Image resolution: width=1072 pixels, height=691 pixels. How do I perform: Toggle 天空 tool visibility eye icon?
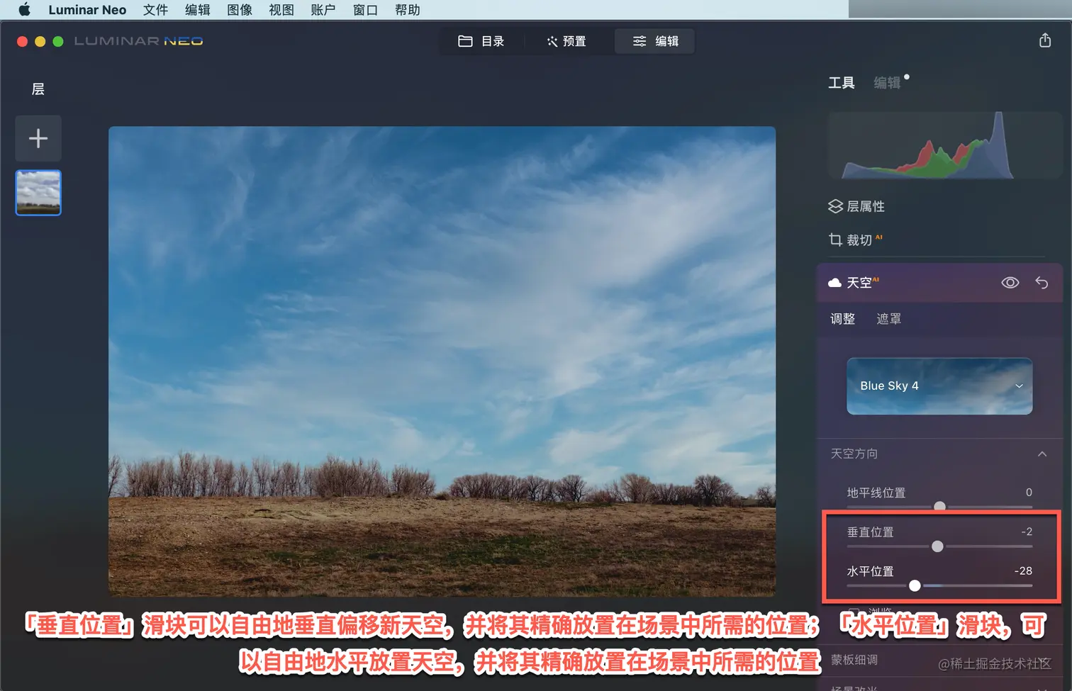point(1010,283)
